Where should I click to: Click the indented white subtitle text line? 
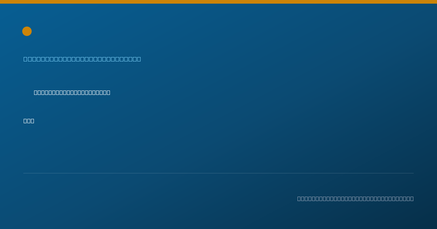click(72, 92)
